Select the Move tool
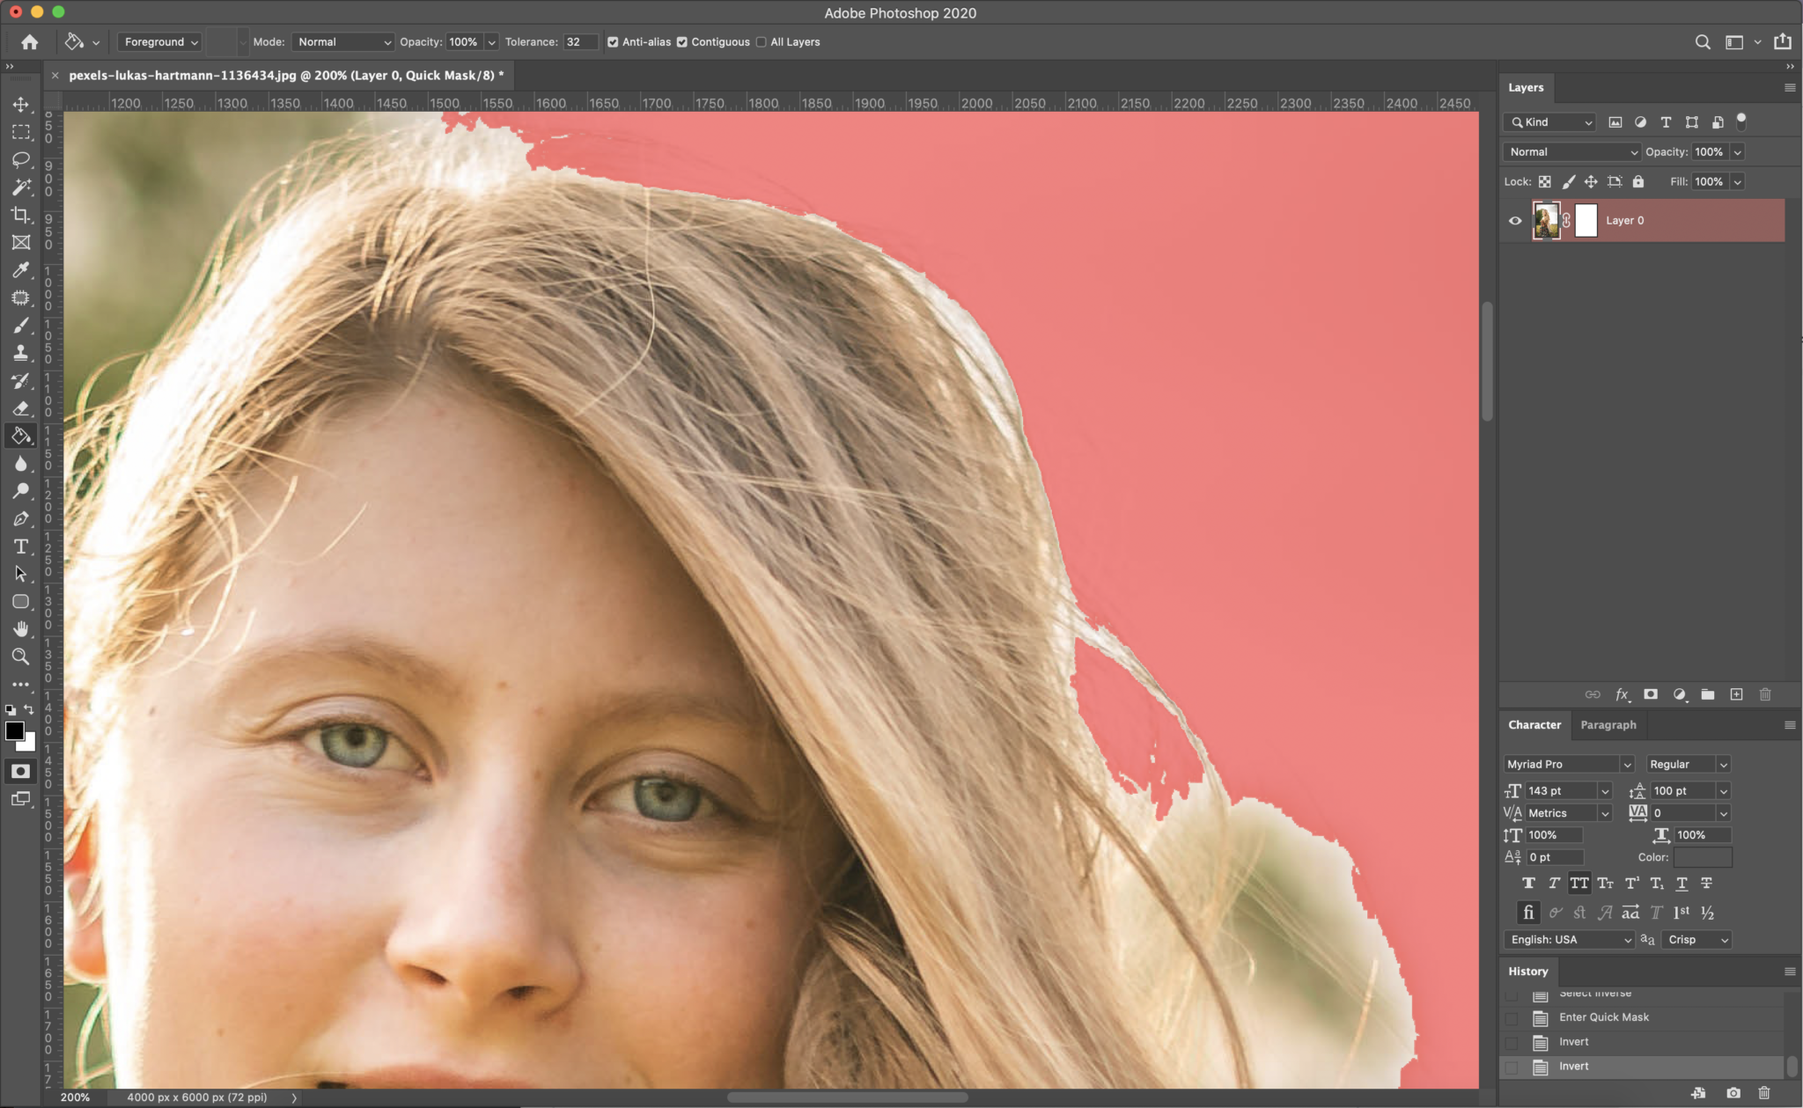1803x1108 pixels. click(x=20, y=104)
